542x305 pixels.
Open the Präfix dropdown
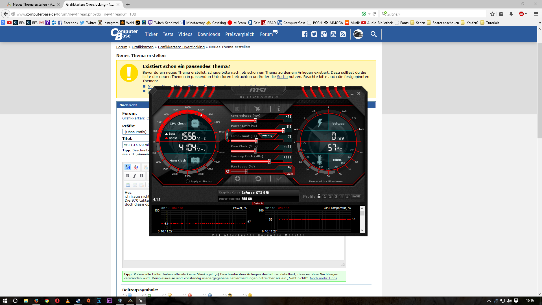(x=136, y=132)
